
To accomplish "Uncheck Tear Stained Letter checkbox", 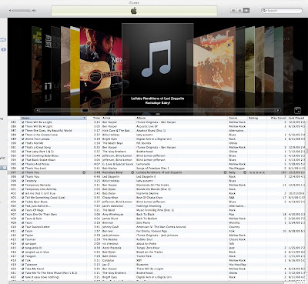I will click(x=23, y=227).
